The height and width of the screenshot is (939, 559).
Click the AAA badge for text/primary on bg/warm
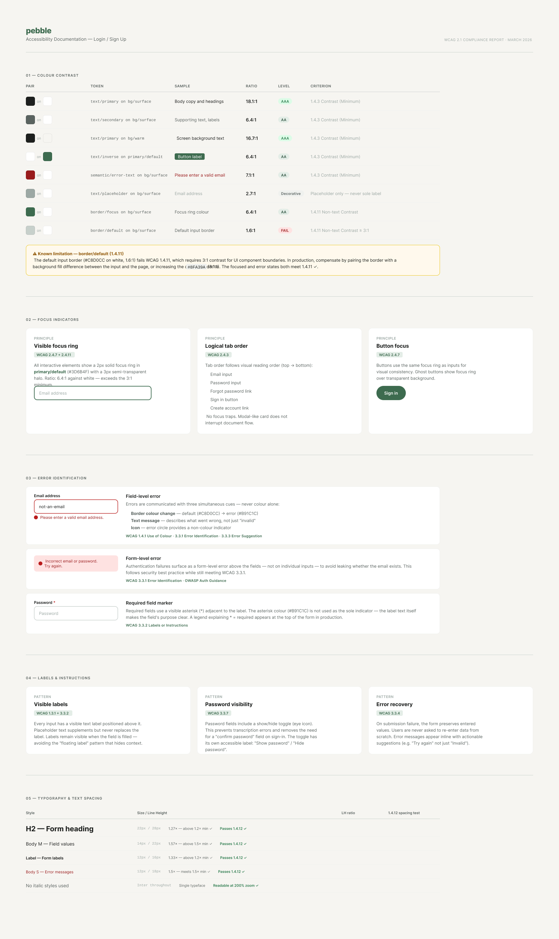click(x=285, y=138)
